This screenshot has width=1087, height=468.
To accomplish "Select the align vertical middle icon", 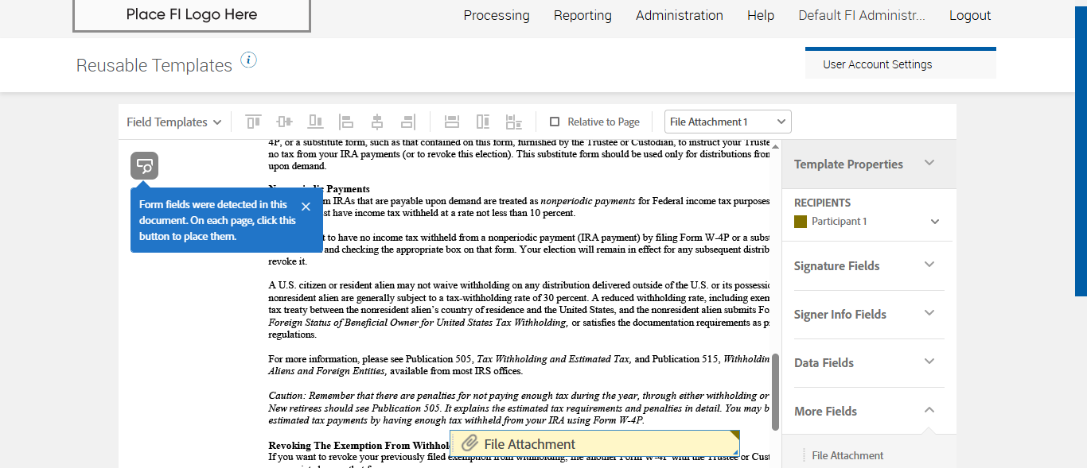I will [x=284, y=122].
